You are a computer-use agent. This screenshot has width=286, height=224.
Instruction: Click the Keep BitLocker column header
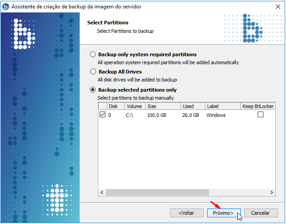pos(258,106)
